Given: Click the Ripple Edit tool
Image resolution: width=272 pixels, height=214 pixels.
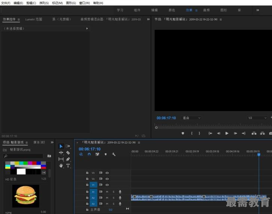Looking at the screenshot, I should point(61,153).
